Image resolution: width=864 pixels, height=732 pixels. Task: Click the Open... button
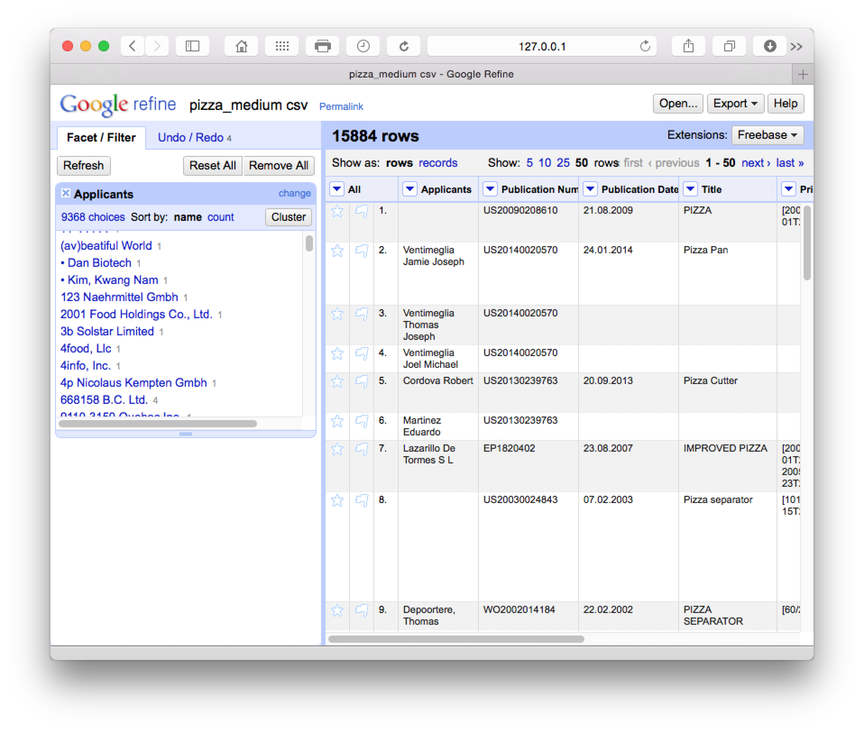[x=678, y=104]
